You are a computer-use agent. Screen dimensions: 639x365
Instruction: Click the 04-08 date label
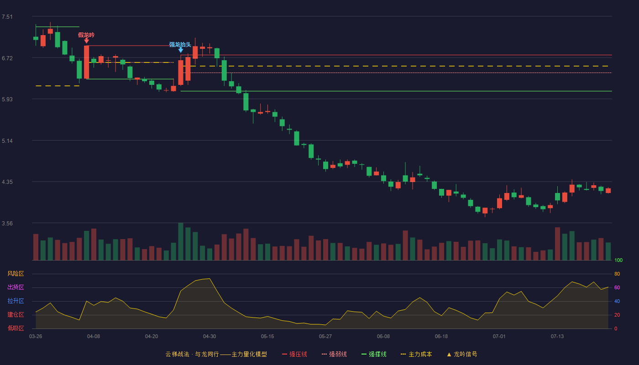point(94,336)
